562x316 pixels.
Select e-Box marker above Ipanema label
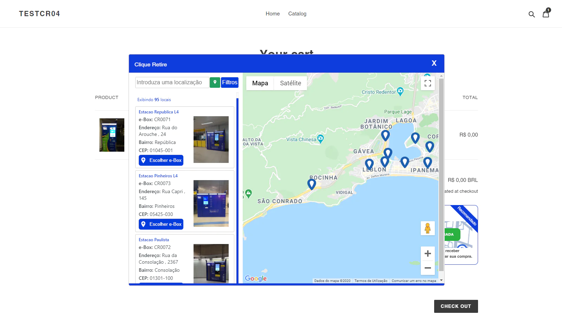click(x=427, y=162)
